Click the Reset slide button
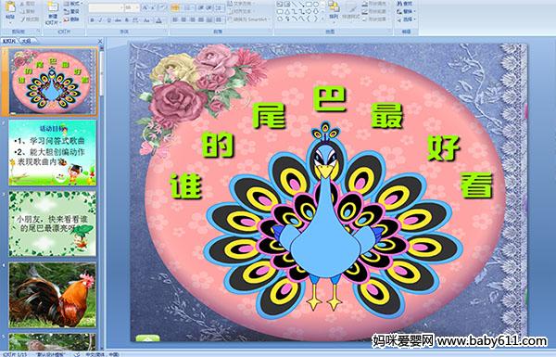 pos(72,11)
